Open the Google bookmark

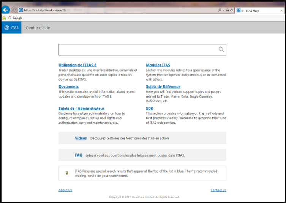[15, 18]
